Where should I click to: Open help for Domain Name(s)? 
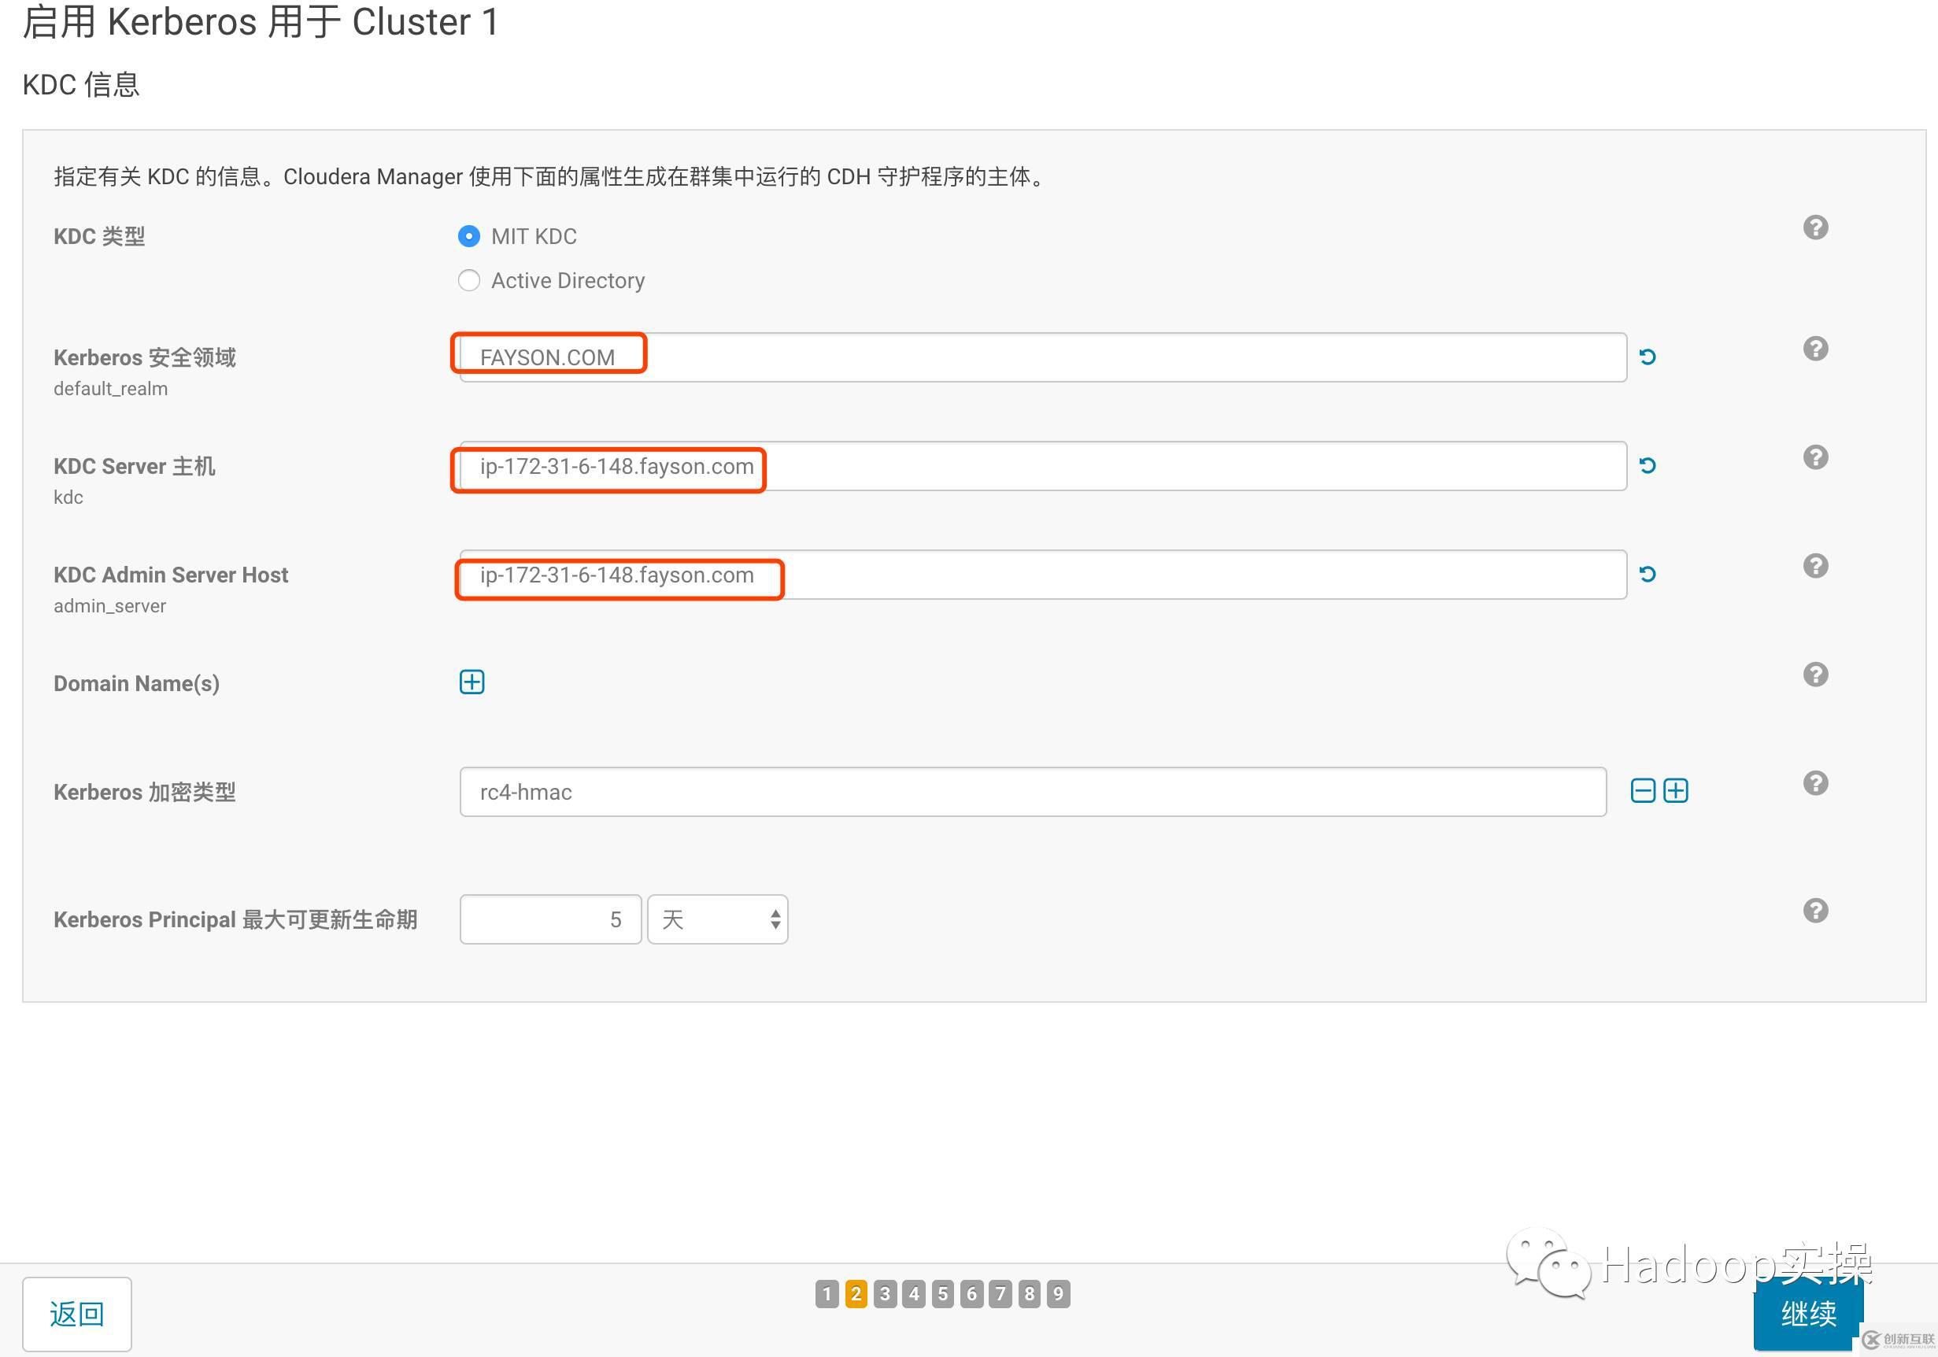(x=1816, y=674)
